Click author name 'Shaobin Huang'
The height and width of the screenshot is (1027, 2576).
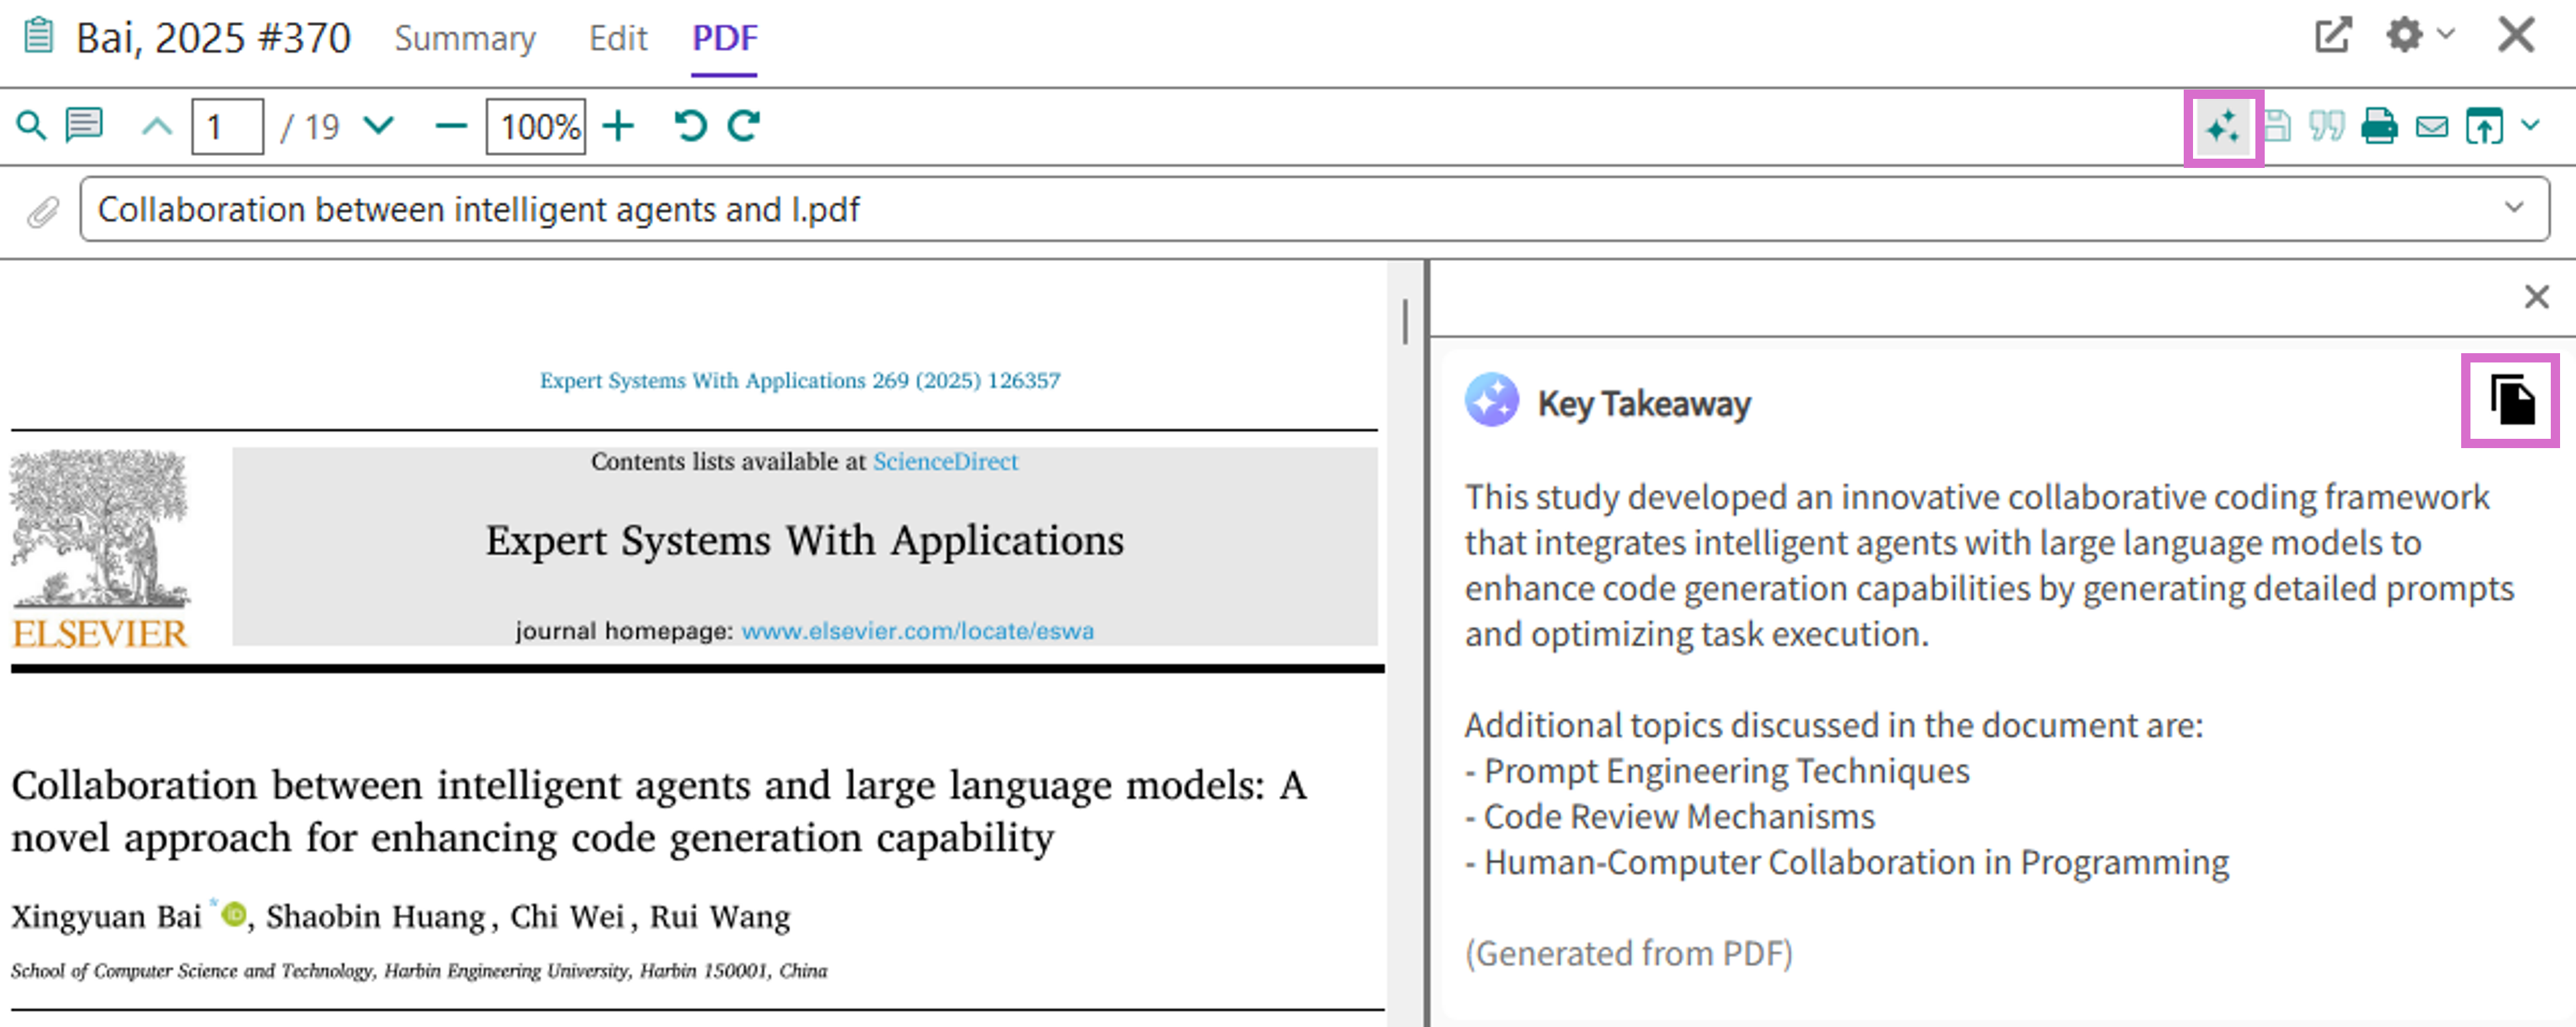375,916
